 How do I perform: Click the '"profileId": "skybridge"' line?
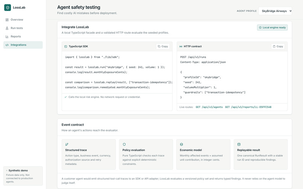point(202,77)
